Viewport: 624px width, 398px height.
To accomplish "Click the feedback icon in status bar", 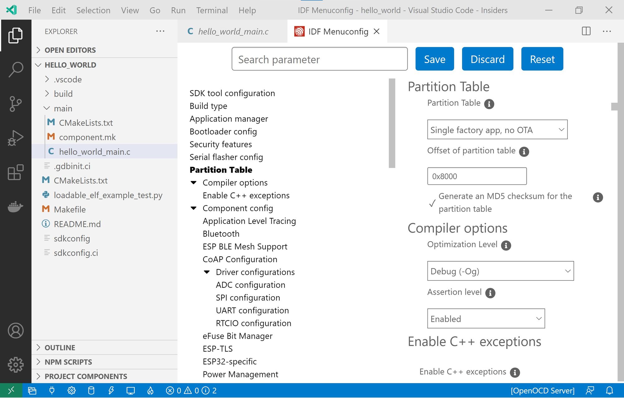I will coord(590,391).
